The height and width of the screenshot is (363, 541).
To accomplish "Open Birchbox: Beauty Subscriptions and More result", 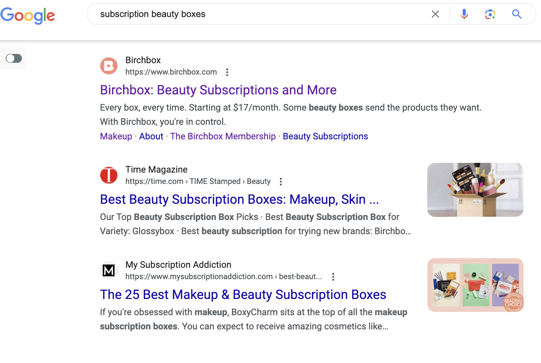I will 218,90.
